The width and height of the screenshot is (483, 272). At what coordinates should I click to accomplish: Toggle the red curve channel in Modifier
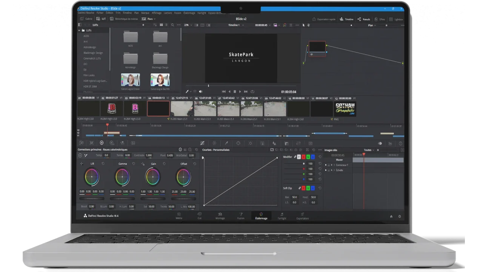tap(303, 157)
